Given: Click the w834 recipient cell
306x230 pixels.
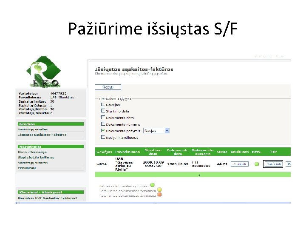Looking at the screenshot, I should coord(102,164).
